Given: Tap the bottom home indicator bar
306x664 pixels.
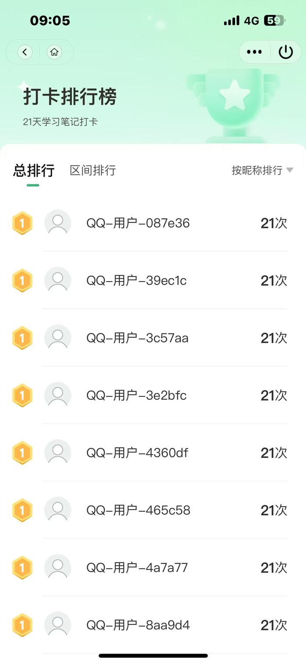Looking at the screenshot, I should pyautogui.click(x=153, y=656).
